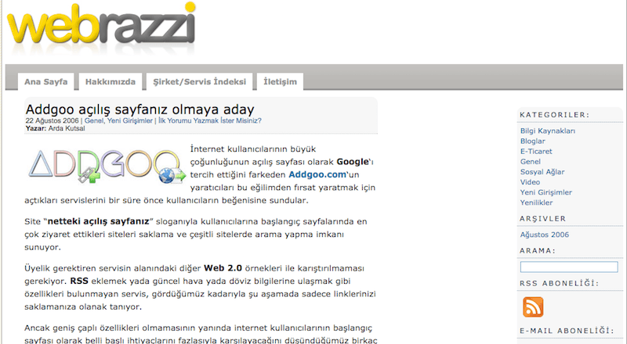Click the date text 22 Ağustos 2006
Viewport: 627px width, 344px height.
(53, 120)
